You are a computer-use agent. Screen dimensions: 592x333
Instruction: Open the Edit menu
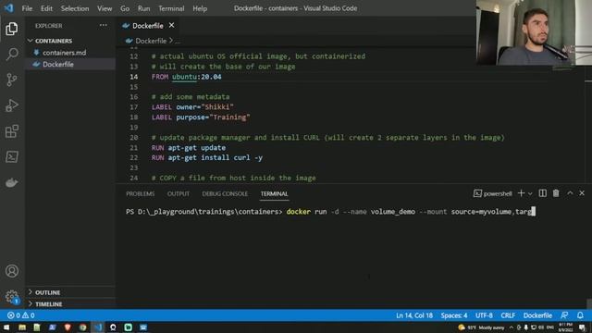pyautogui.click(x=46, y=8)
